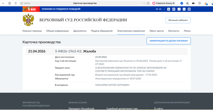Go back with the browser back arrow
Viewport: 213px width, 110px height.
tap(3, 3)
